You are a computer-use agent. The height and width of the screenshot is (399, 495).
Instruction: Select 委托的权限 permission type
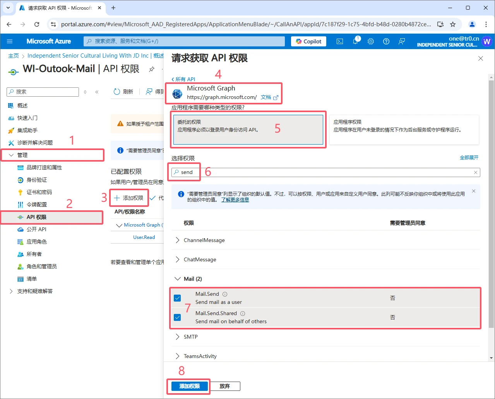[x=248, y=130]
